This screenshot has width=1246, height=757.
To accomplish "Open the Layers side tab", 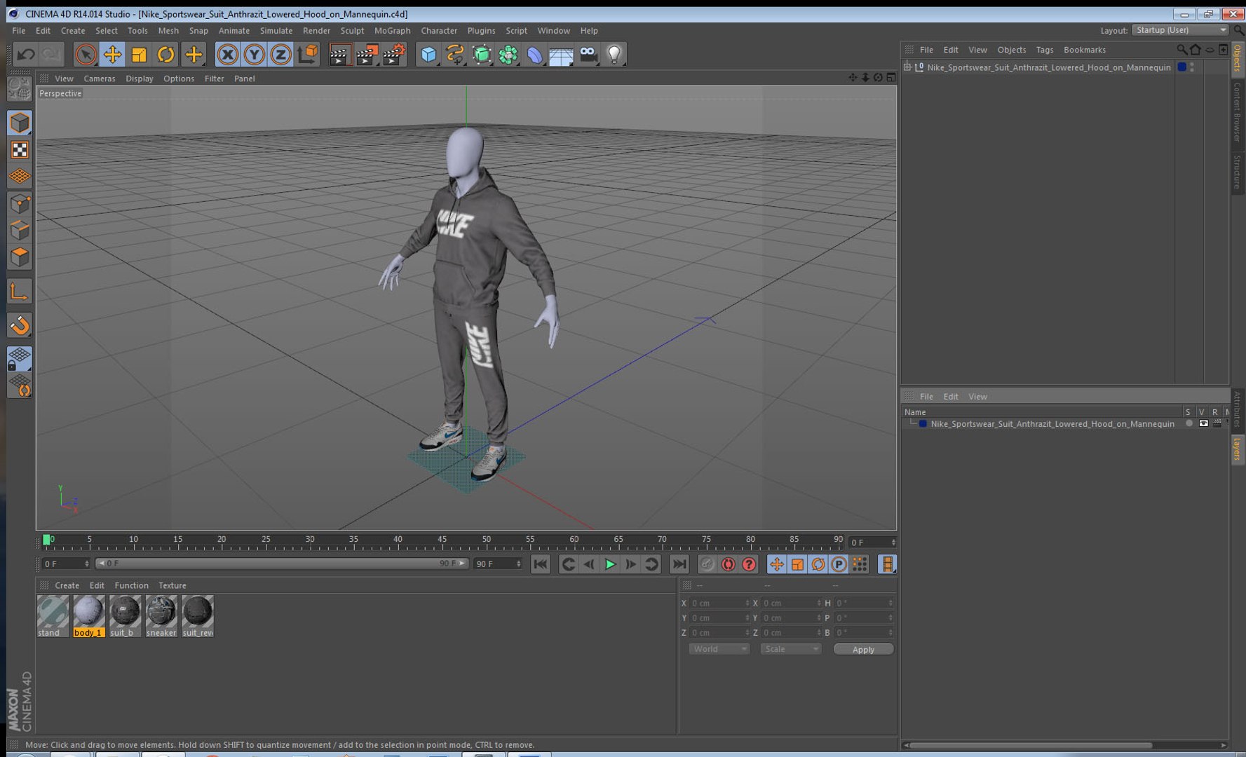I will coord(1238,449).
